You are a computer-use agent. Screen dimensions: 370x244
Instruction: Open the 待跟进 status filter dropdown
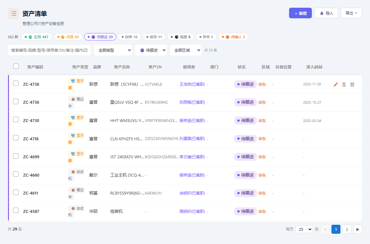click(x=151, y=50)
